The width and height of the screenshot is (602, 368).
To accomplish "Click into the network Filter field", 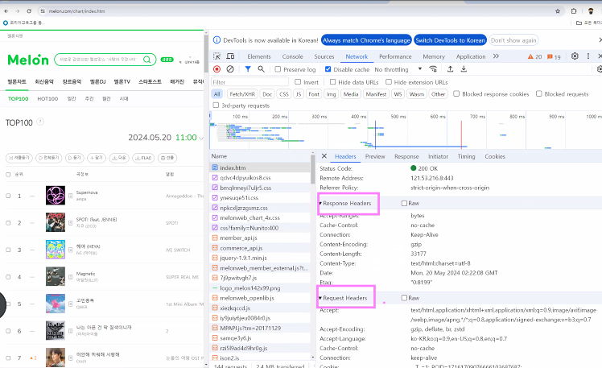I will click(x=249, y=82).
